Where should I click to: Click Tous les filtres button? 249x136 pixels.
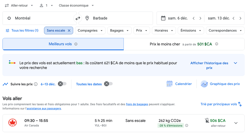pos(22,30)
